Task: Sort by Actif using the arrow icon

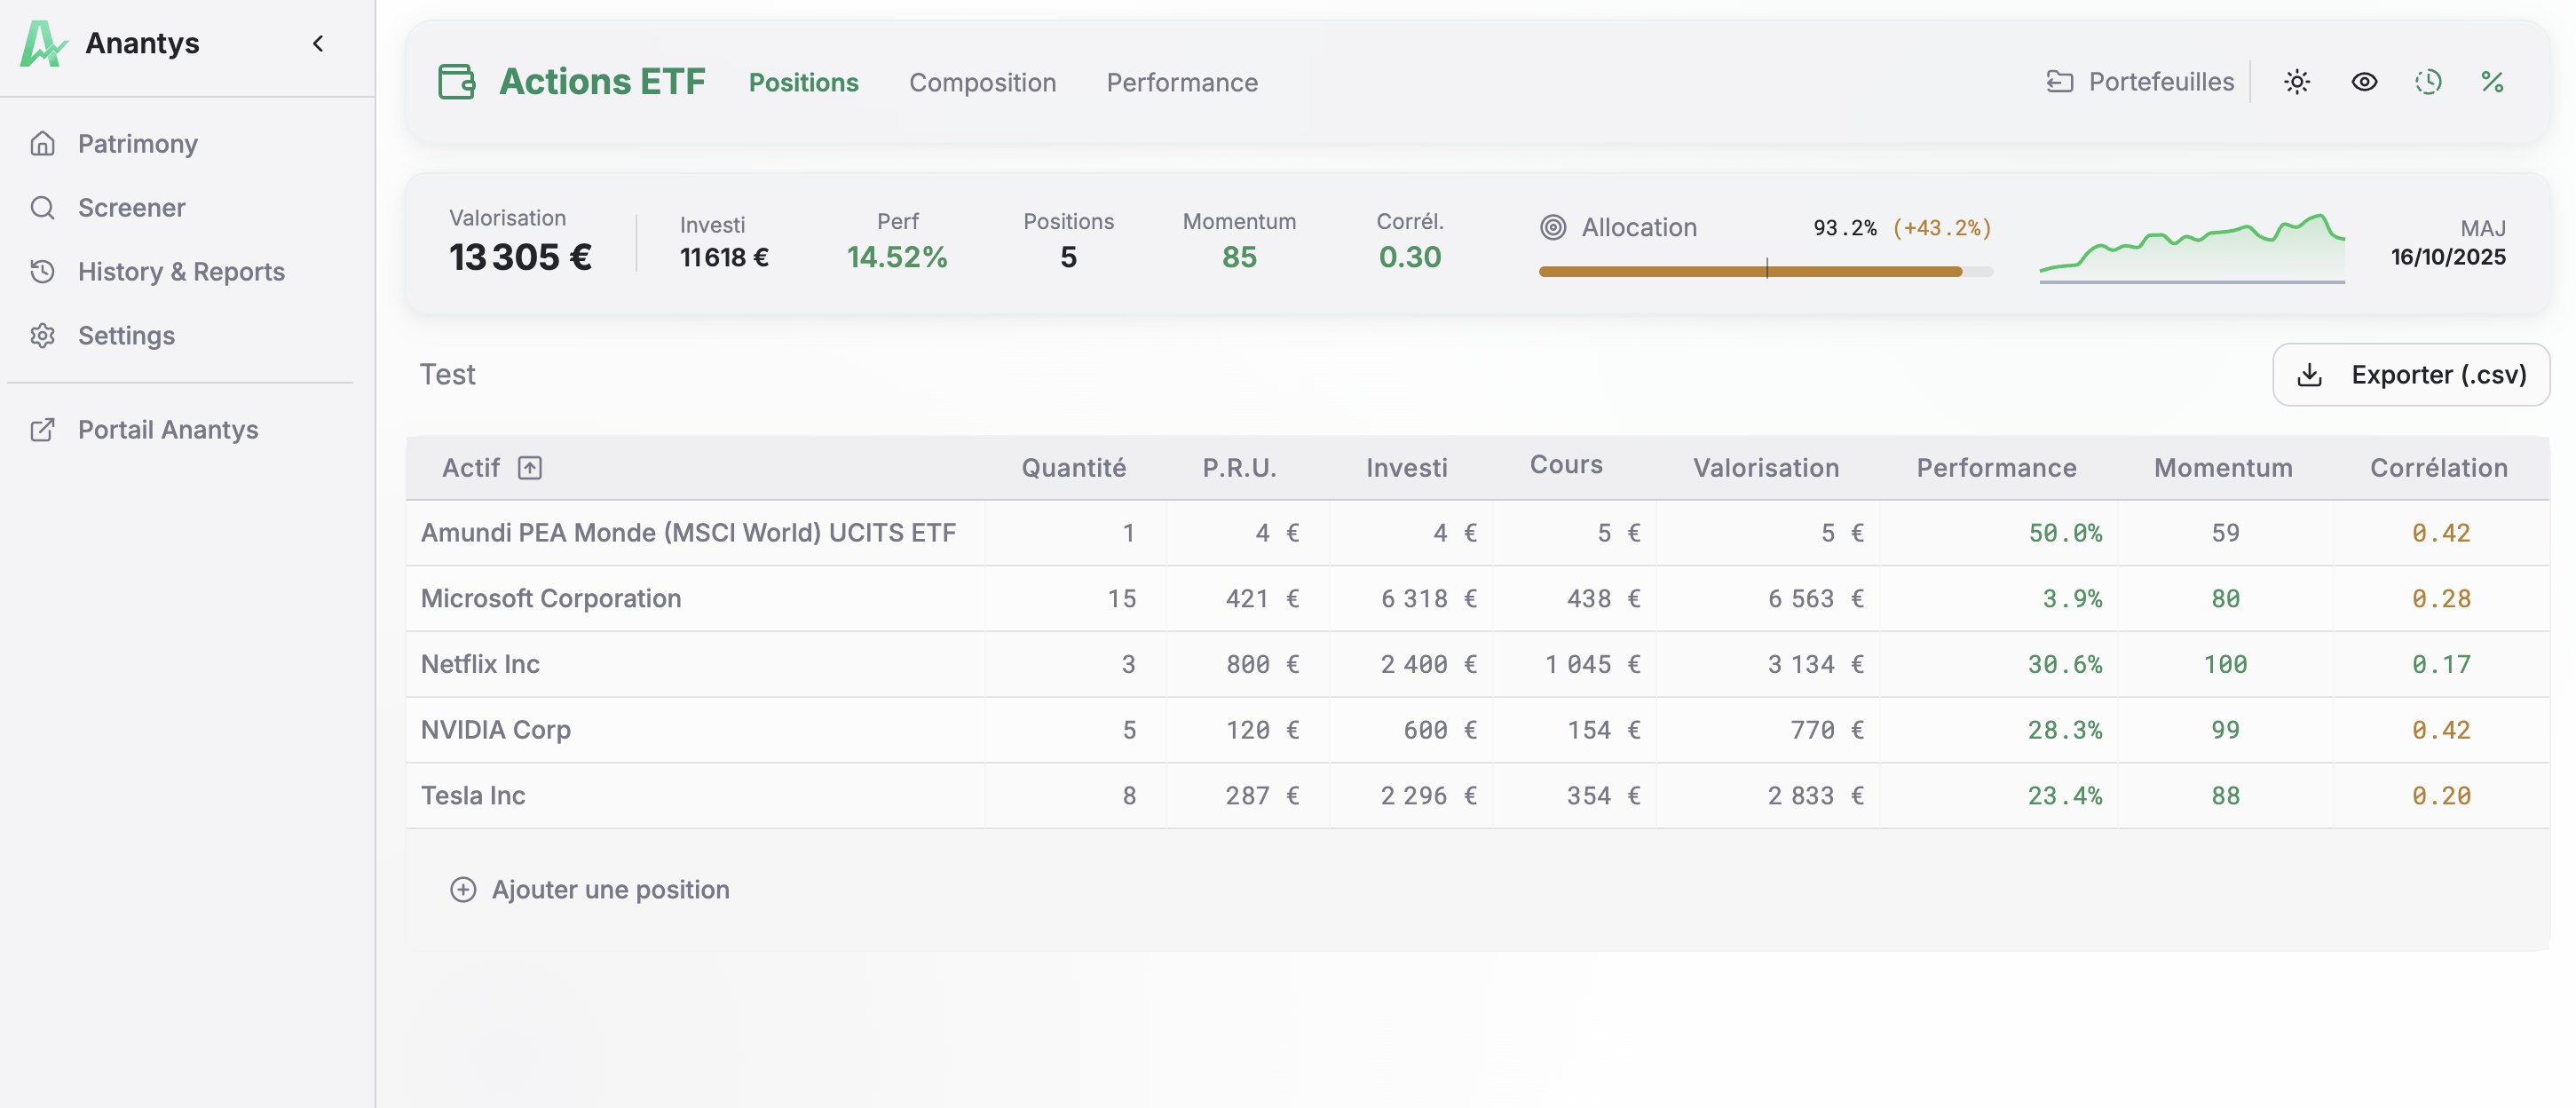Action: 530,468
